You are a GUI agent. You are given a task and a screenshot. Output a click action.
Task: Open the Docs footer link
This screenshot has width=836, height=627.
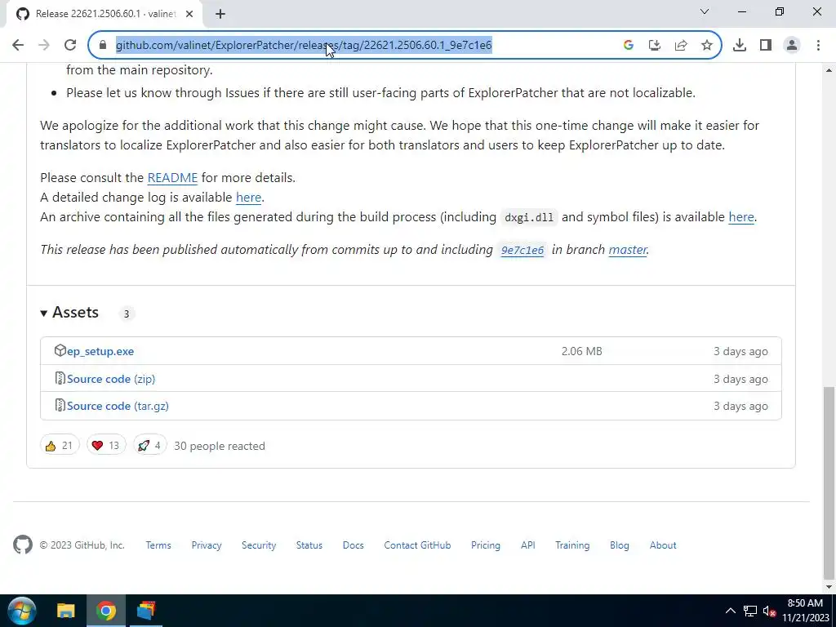coord(353,545)
